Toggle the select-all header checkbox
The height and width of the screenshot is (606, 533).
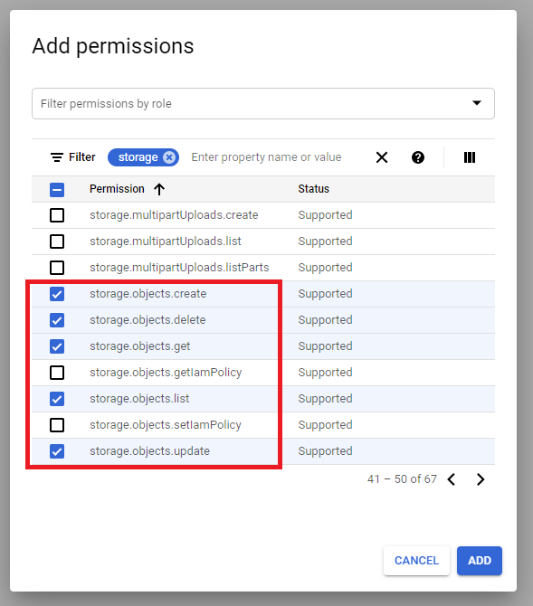pyautogui.click(x=57, y=190)
